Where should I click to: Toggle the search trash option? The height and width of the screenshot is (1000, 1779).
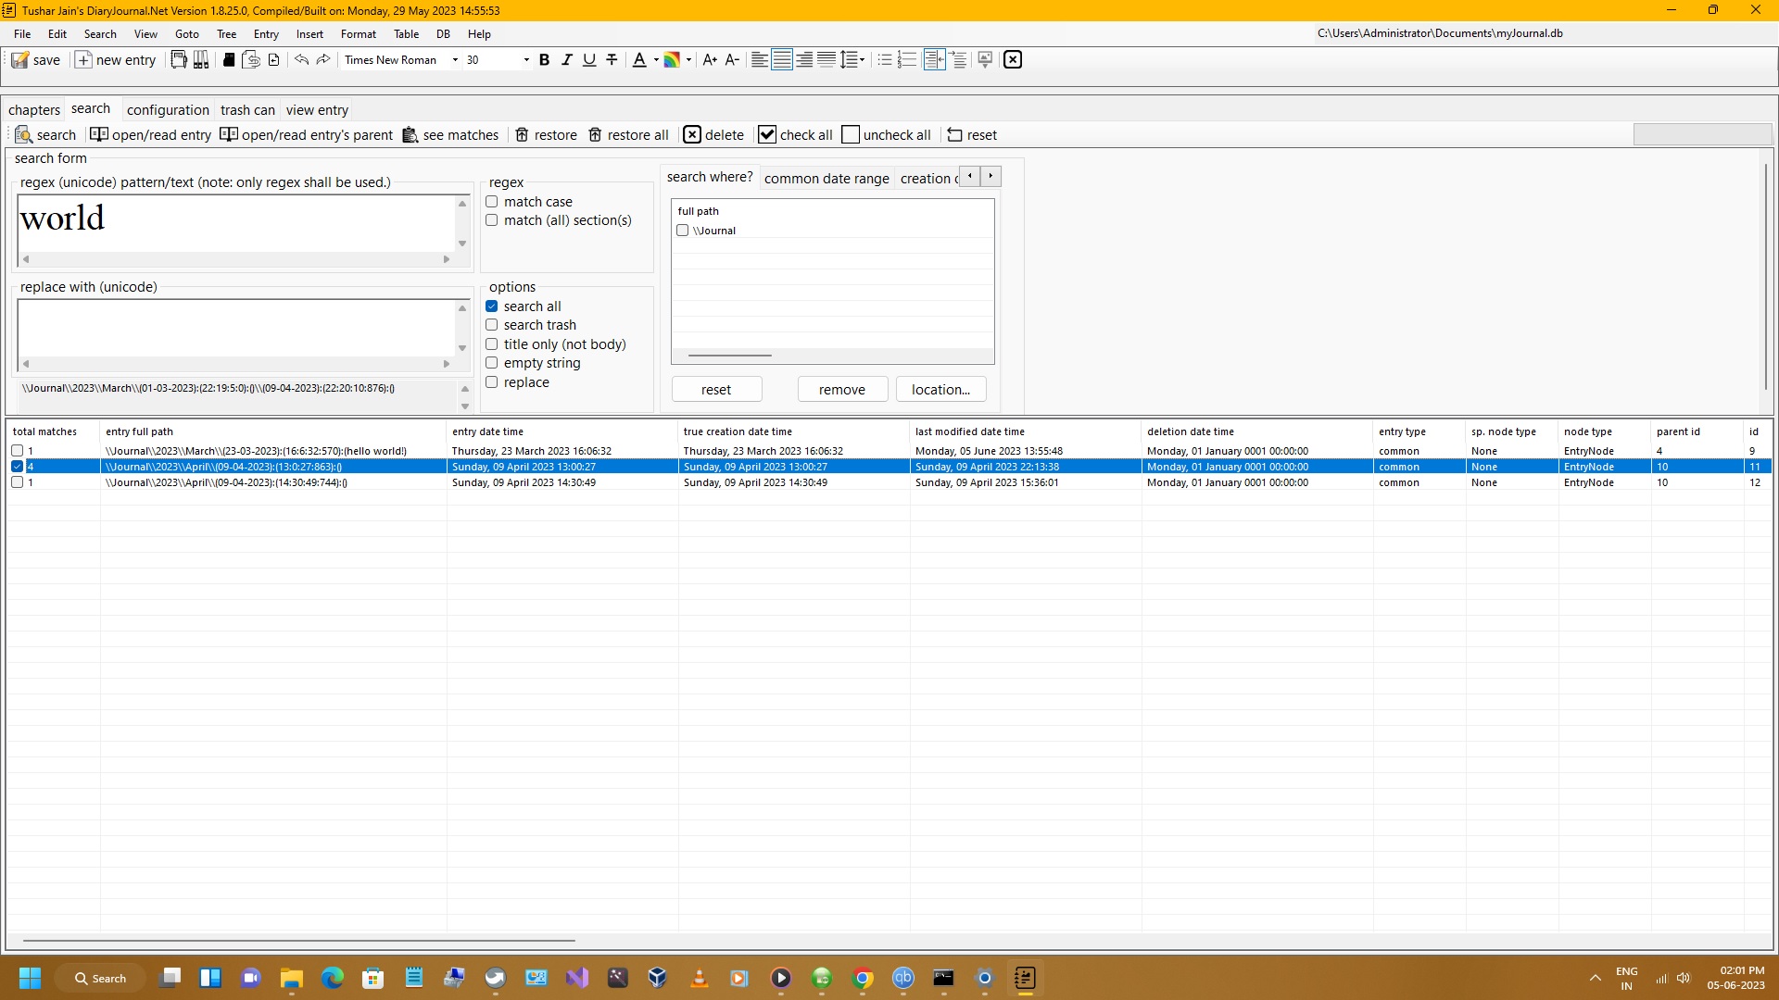pyautogui.click(x=492, y=325)
